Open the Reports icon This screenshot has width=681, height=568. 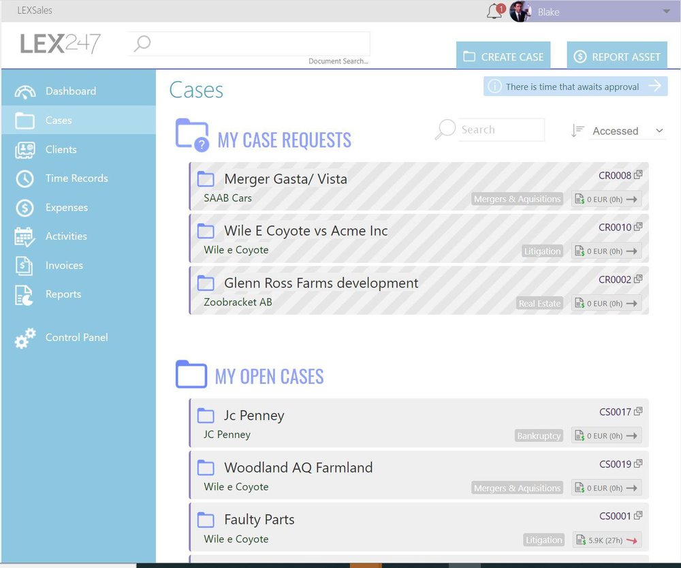pyautogui.click(x=23, y=294)
